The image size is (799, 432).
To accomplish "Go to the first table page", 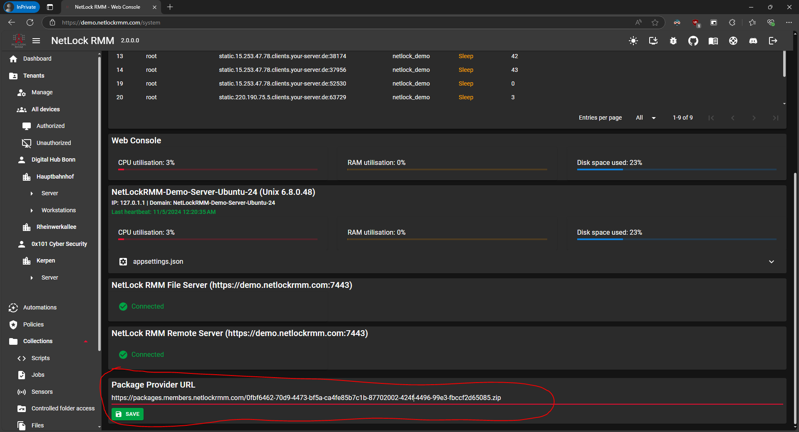I will point(711,118).
